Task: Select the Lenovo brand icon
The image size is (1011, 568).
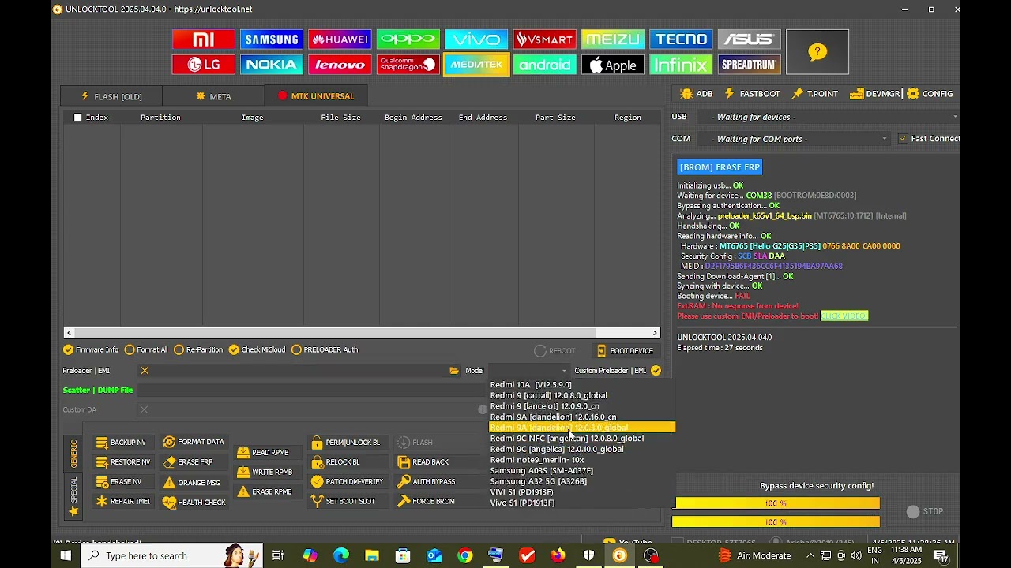Action: coord(340,65)
